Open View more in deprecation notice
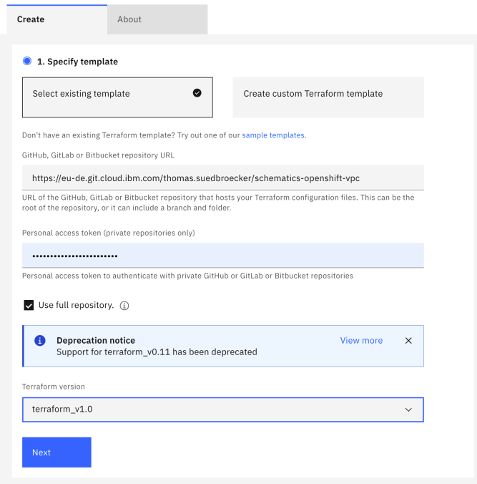Image resolution: width=477 pixels, height=484 pixels. pyautogui.click(x=361, y=340)
